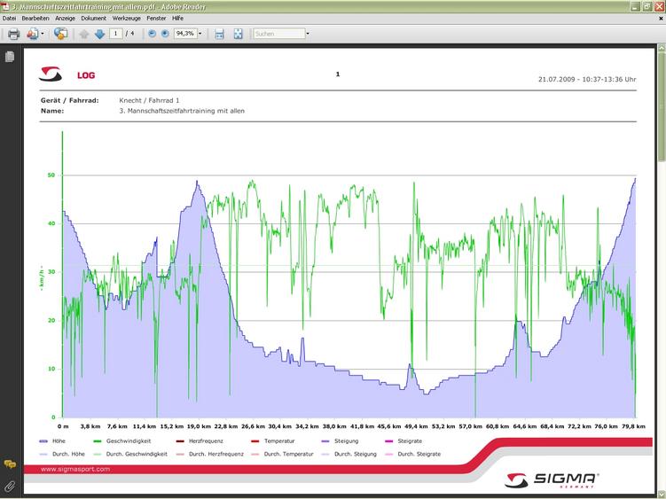The width and height of the screenshot is (666, 499).
Task: Click the zoom in plus icon
Action: (x=165, y=34)
